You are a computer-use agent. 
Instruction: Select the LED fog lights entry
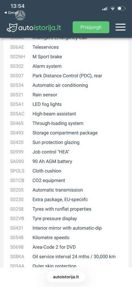[47, 104]
